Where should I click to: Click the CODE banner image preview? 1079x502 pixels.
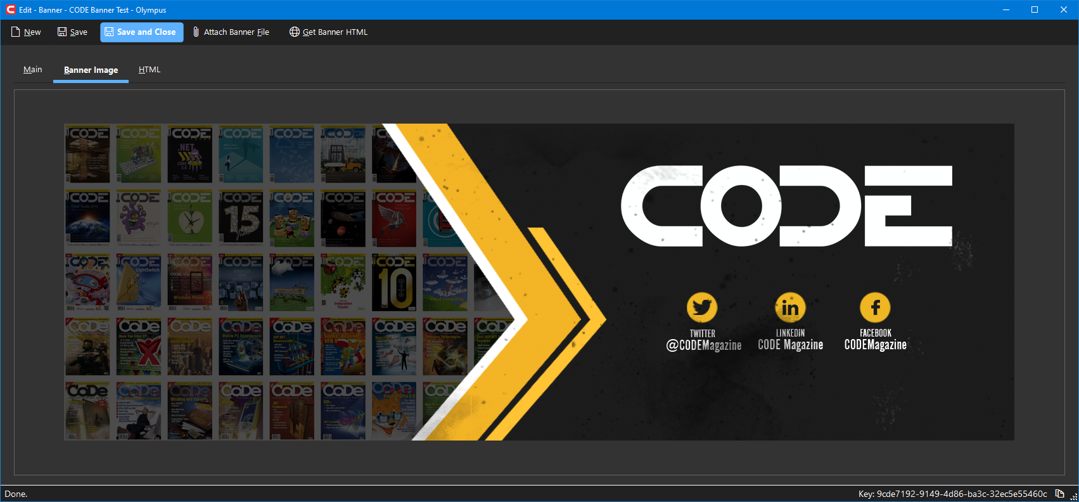tap(539, 282)
